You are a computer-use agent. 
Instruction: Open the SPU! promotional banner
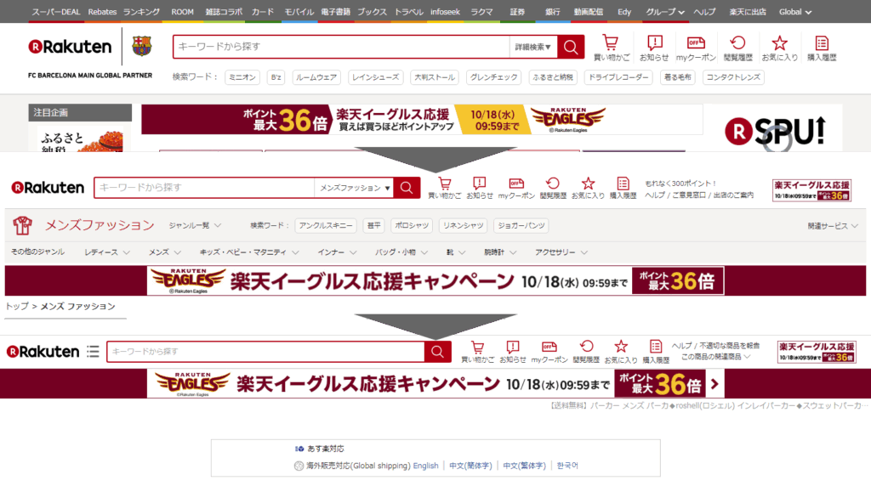click(775, 128)
